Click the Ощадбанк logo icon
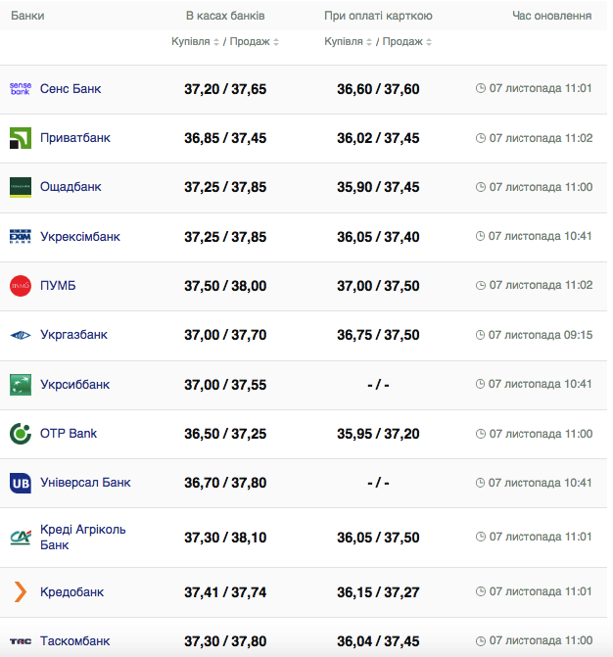Screen dimensions: 613x657 point(21,187)
